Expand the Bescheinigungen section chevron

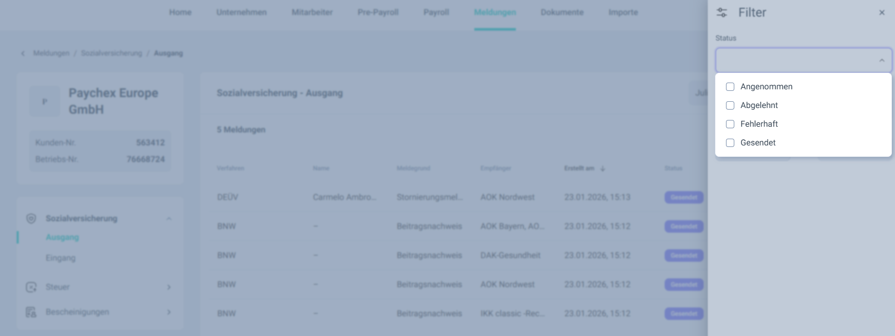tap(168, 312)
